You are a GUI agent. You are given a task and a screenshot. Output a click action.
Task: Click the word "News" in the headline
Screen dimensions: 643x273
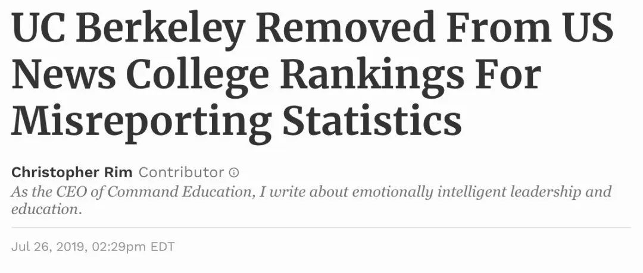pyautogui.click(x=63, y=75)
